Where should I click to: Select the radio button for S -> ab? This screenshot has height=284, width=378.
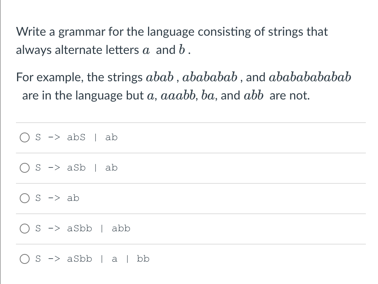point(25,198)
